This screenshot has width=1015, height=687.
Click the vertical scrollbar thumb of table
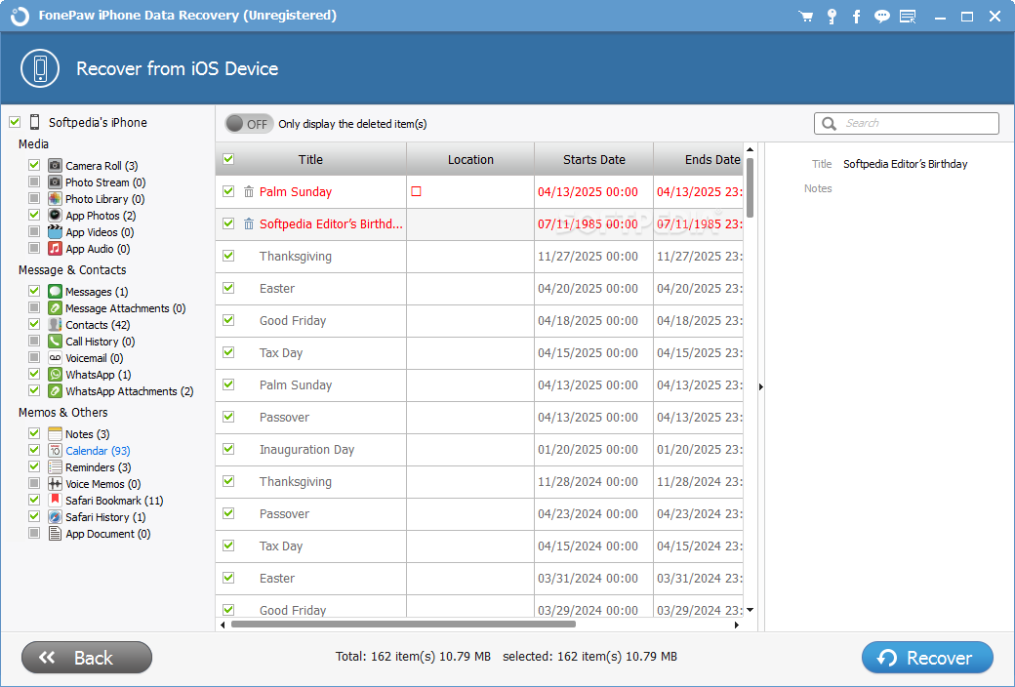[750, 186]
